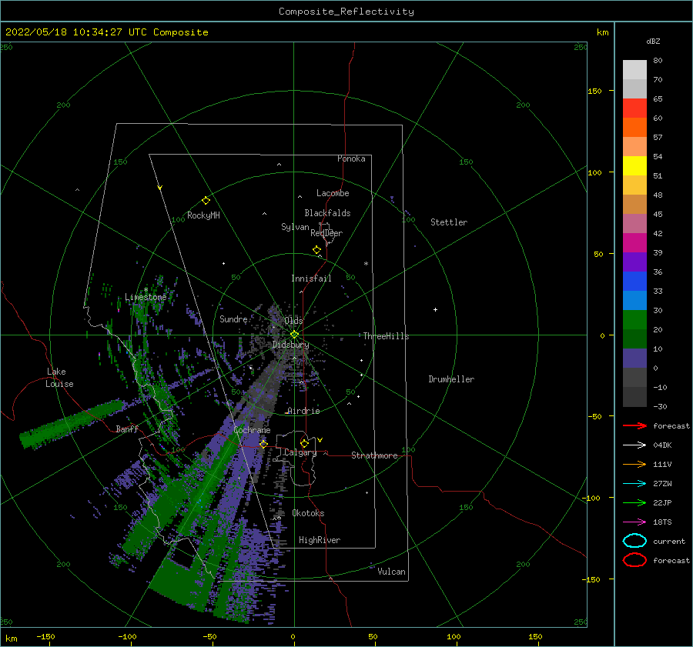This screenshot has height=647, width=693.
Task: Click the white 04DK arrow icon
Action: pos(634,445)
